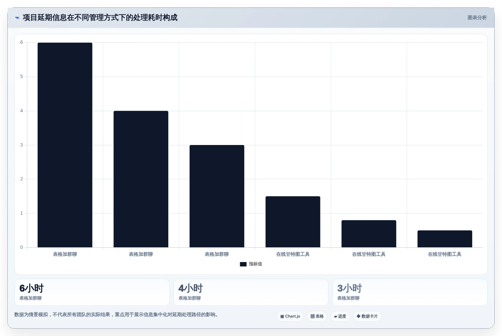Select the tallest bar with value 6

(x=65, y=145)
